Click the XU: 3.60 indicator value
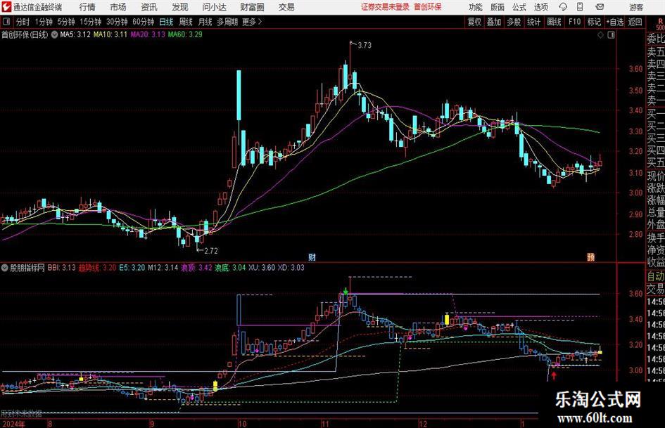Image resolution: width=665 pixels, height=428 pixels. (x=262, y=268)
